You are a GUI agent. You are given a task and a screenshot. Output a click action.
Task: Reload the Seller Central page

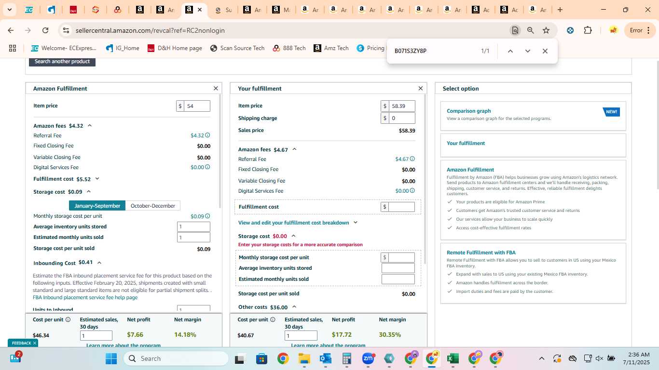(45, 30)
